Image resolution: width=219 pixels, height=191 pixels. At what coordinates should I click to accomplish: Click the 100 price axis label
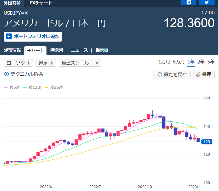click(207, 183)
